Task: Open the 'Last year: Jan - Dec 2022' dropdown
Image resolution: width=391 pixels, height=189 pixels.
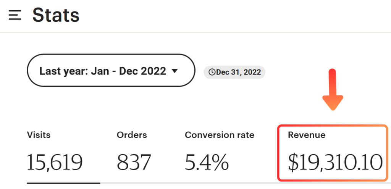Action: tap(111, 70)
